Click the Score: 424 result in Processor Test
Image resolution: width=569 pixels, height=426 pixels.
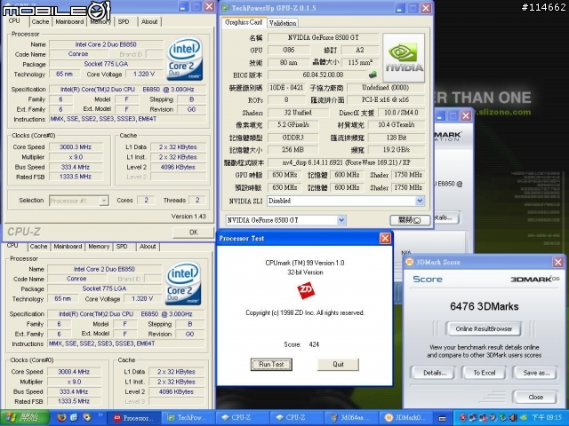point(301,344)
